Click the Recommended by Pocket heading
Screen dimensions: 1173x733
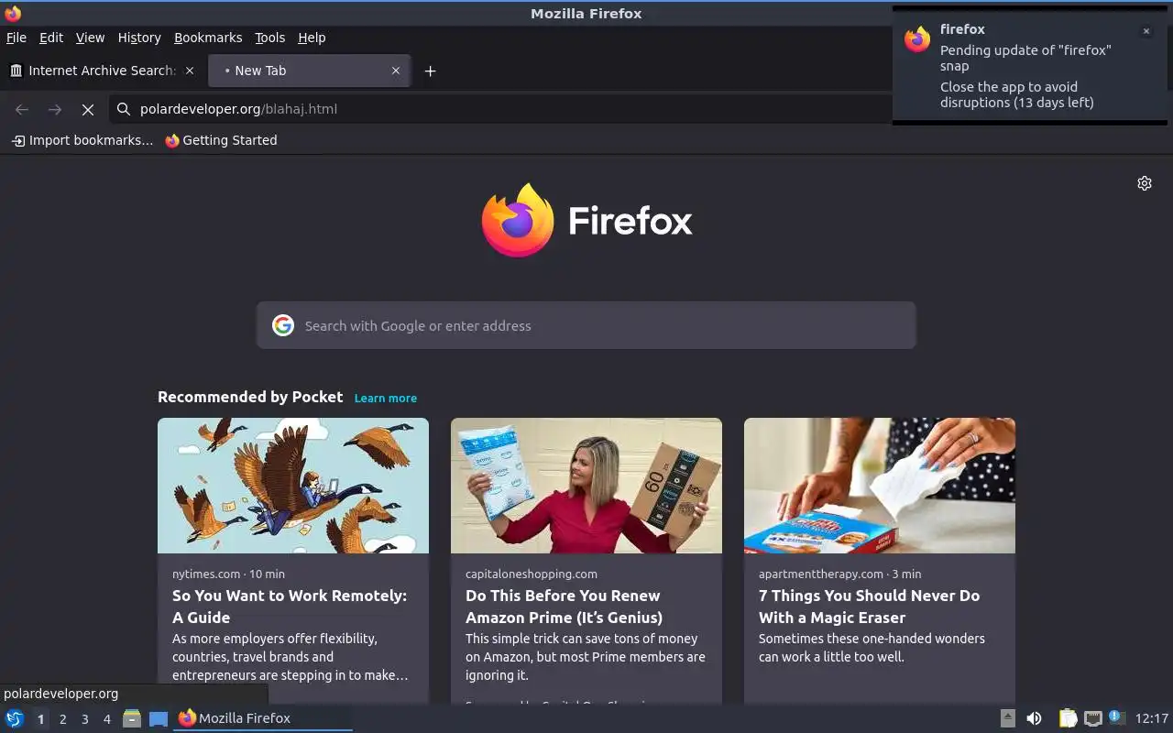250,397
